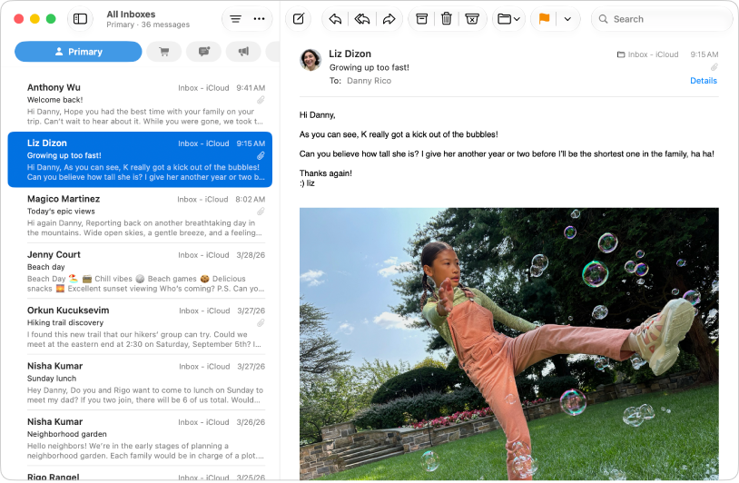Switch to the Transactions cart tab
The width and height of the screenshot is (739, 483).
coord(164,52)
